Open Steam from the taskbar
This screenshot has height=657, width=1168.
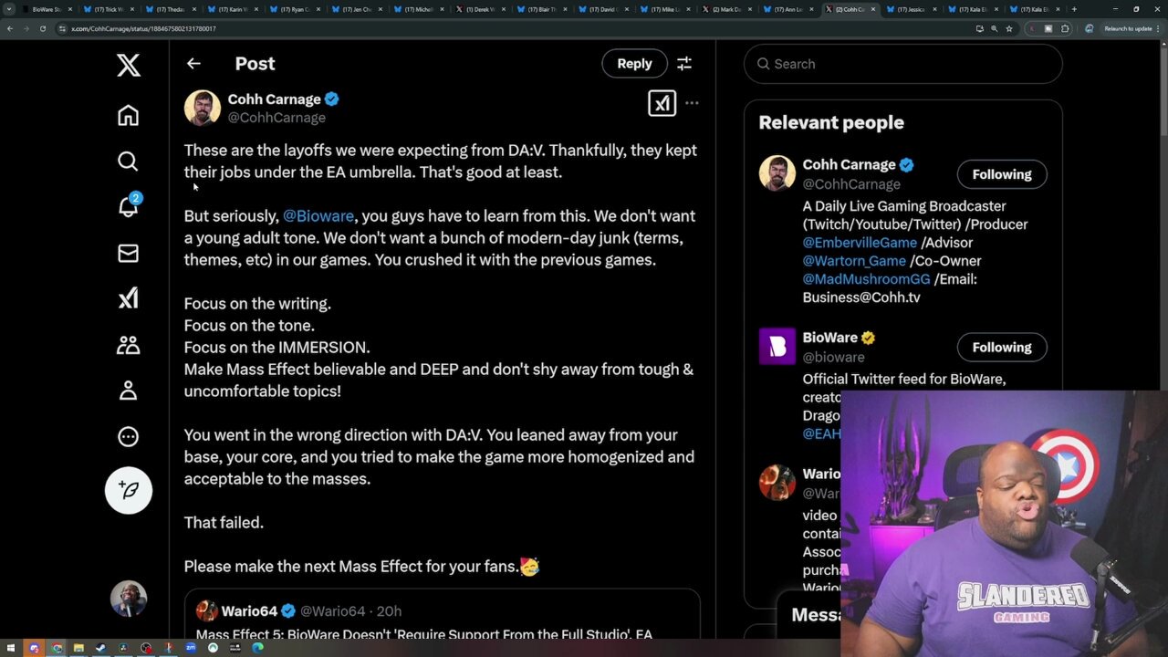100,648
